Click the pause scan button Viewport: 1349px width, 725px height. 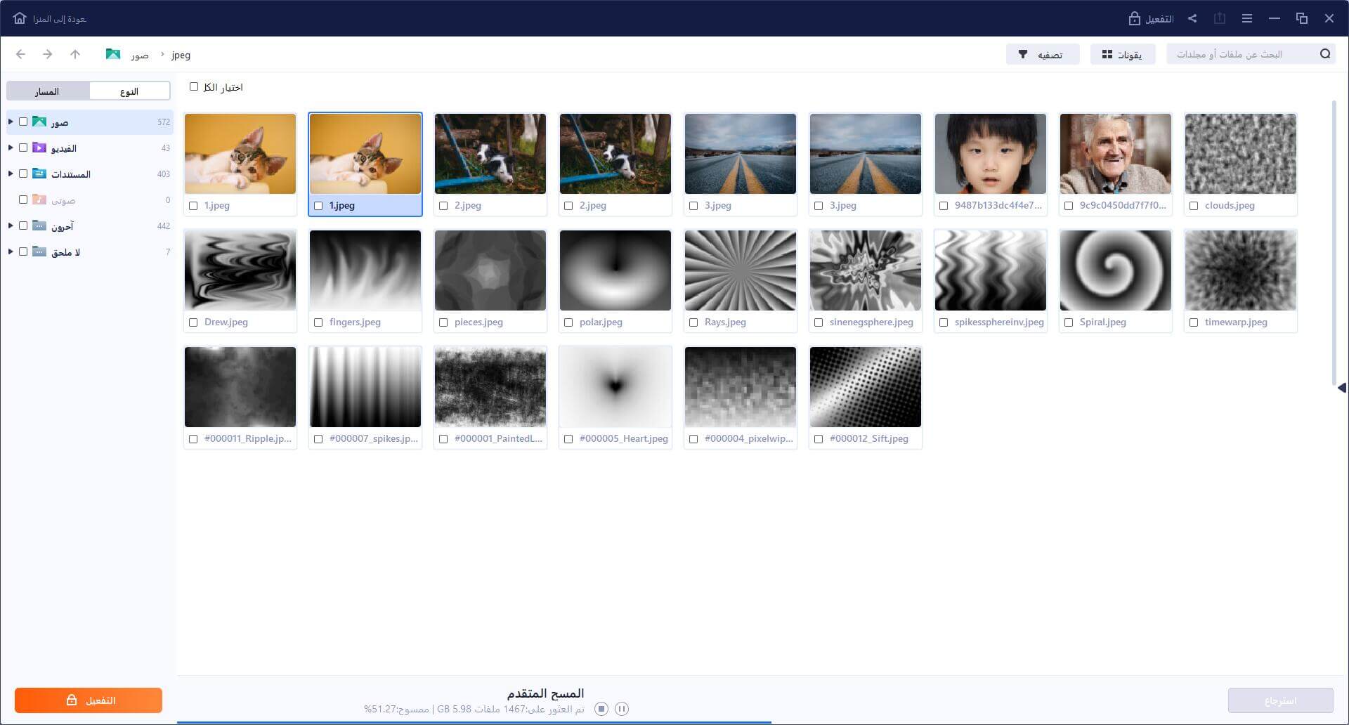[x=621, y=709]
